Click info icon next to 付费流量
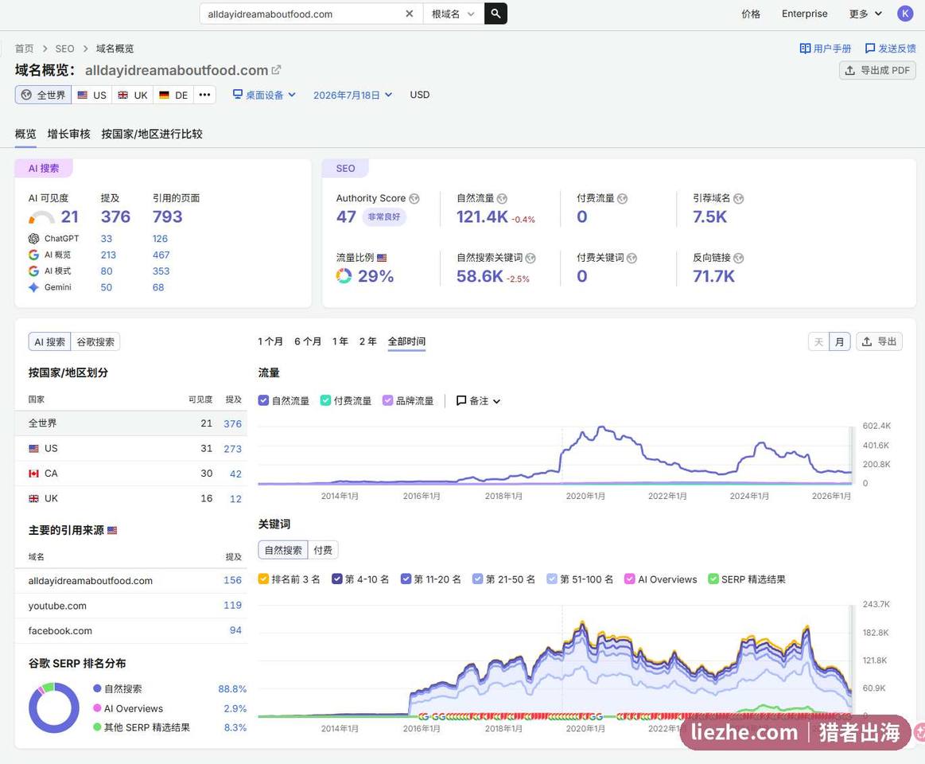 tap(623, 198)
